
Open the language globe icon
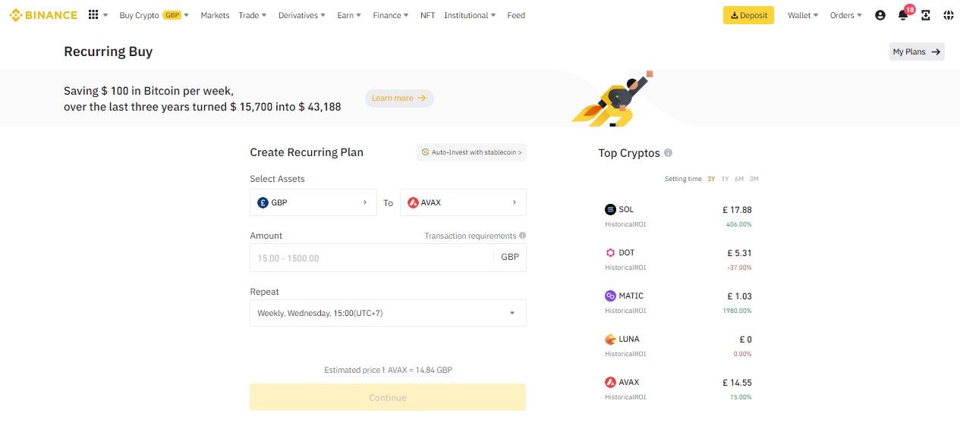pos(948,15)
